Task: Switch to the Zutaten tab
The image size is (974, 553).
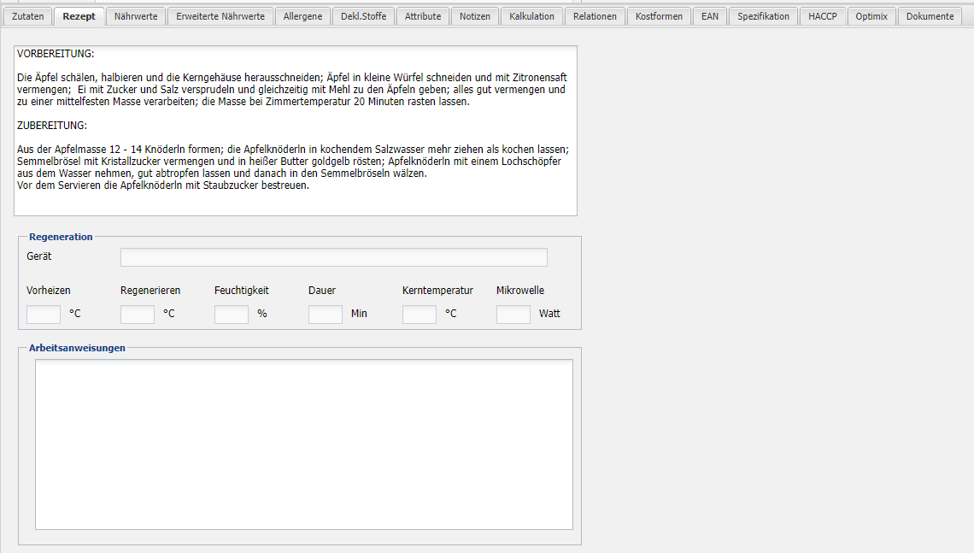Action: coord(27,16)
